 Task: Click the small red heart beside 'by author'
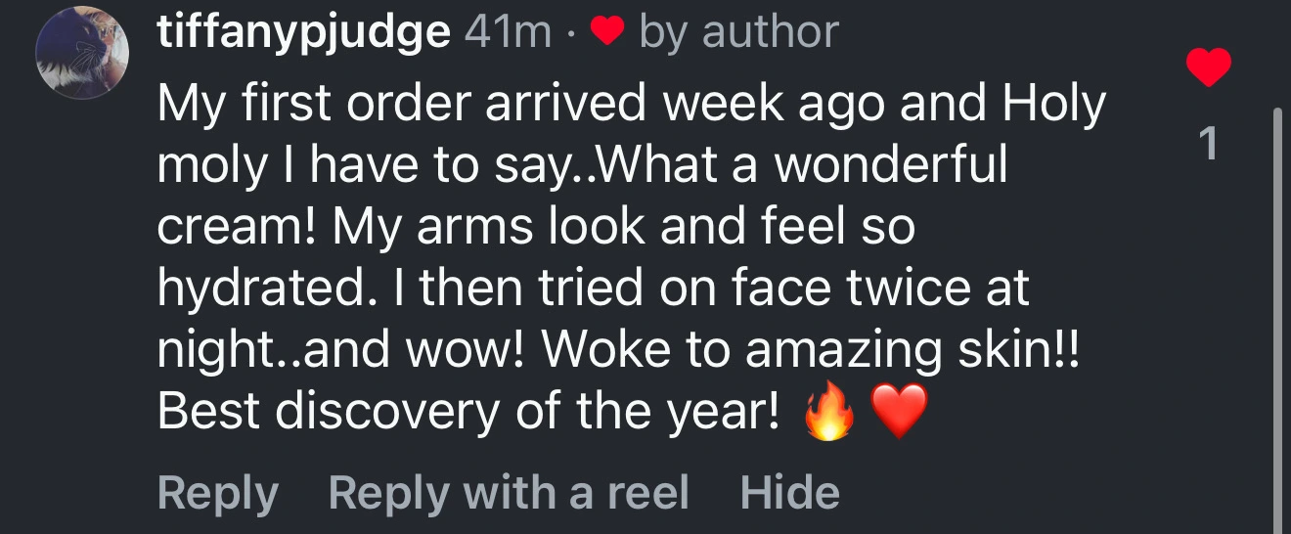[607, 34]
